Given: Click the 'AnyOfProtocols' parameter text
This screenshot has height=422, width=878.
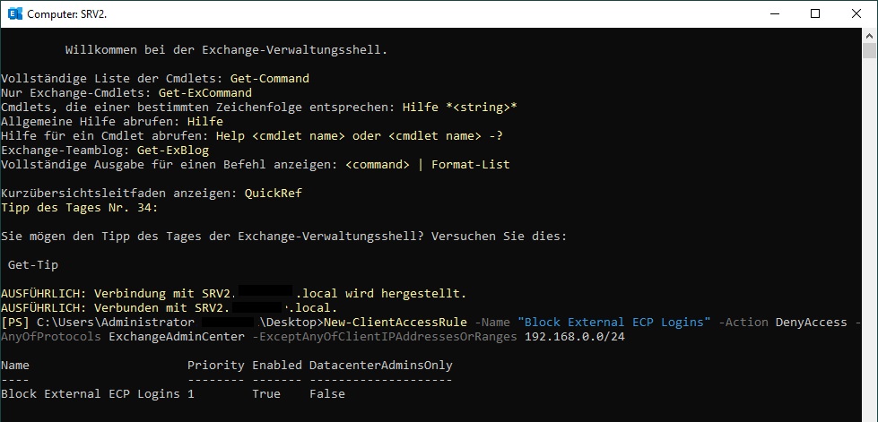Looking at the screenshot, I should pyautogui.click(x=51, y=336).
